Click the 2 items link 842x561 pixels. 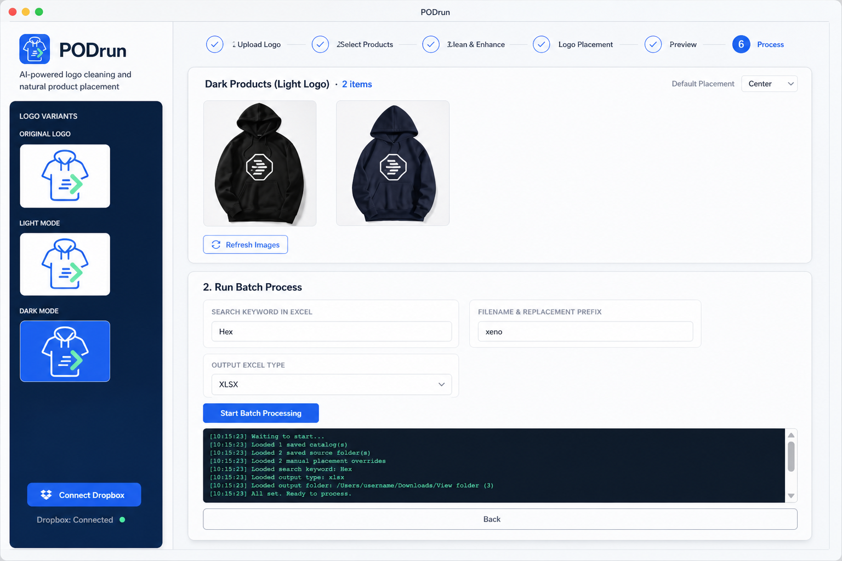coord(357,84)
